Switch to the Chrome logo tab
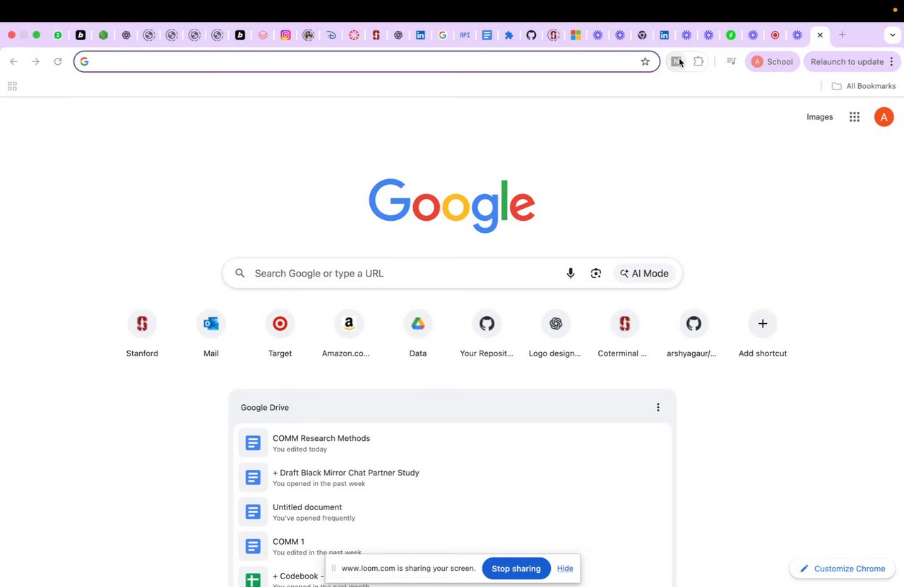 click(642, 35)
